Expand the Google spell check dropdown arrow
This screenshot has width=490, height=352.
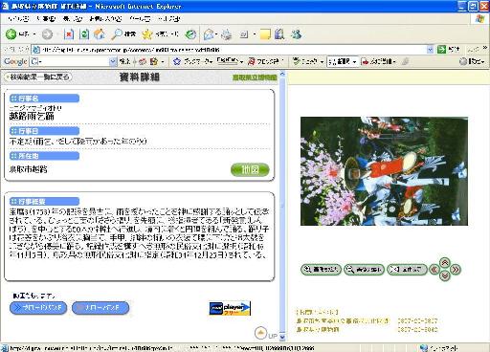pos(322,61)
